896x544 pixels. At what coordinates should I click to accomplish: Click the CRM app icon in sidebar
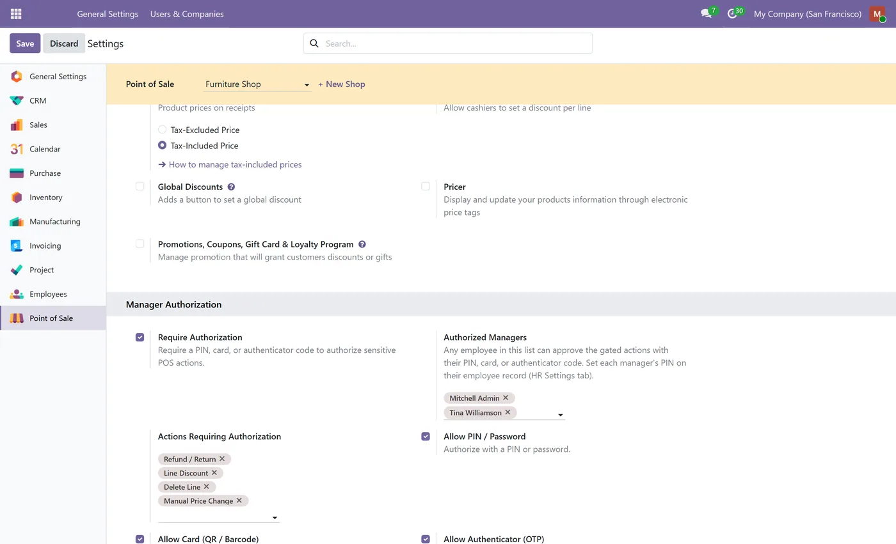pos(17,101)
